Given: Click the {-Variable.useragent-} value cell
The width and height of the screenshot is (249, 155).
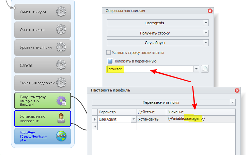Looking at the screenshot, I should tap(201, 119).
